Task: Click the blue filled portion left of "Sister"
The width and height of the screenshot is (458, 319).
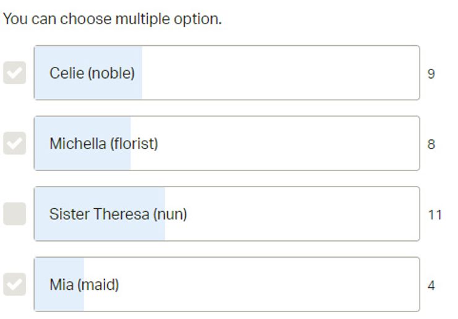Action: pos(42,214)
